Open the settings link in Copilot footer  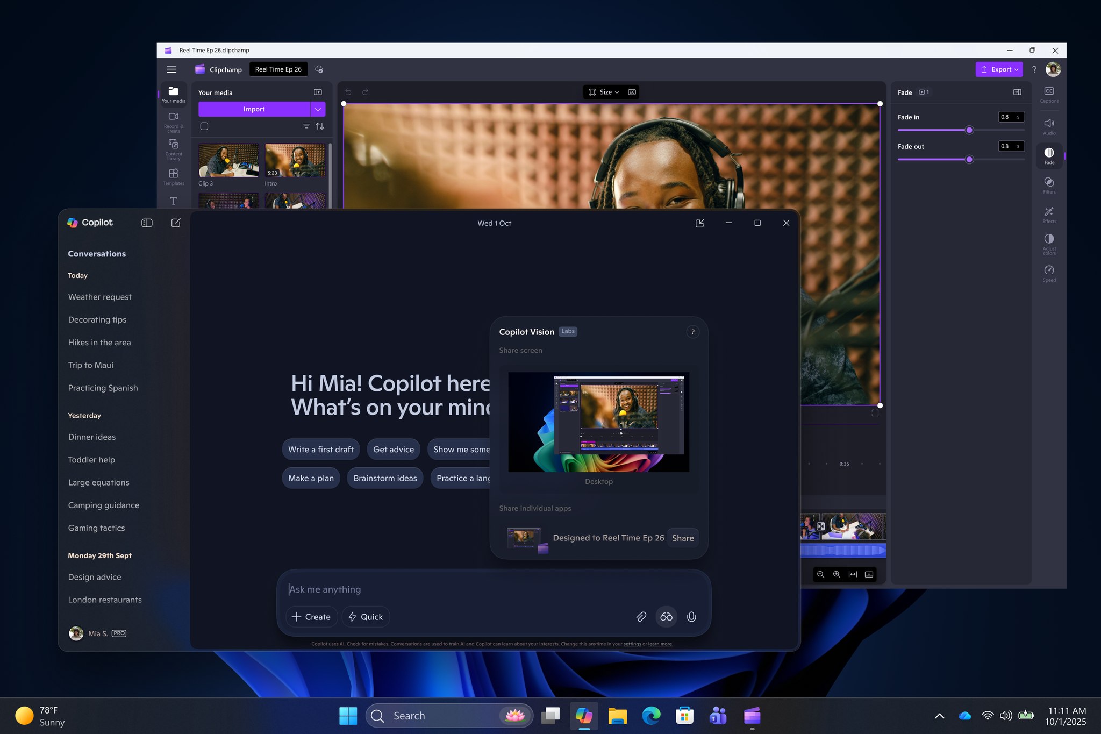(x=632, y=644)
